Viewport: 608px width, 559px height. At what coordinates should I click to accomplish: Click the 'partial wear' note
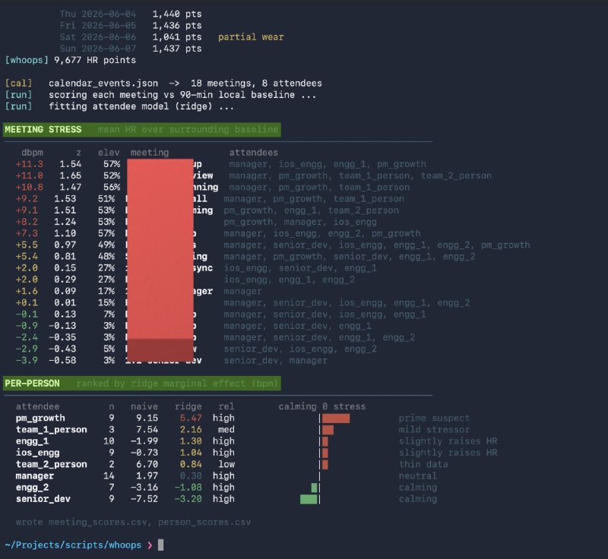tap(251, 36)
